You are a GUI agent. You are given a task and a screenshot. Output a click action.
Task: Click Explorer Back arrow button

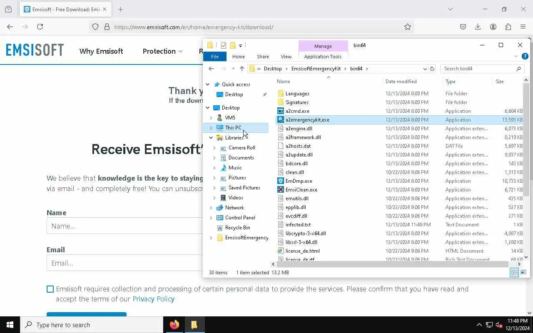click(x=211, y=69)
